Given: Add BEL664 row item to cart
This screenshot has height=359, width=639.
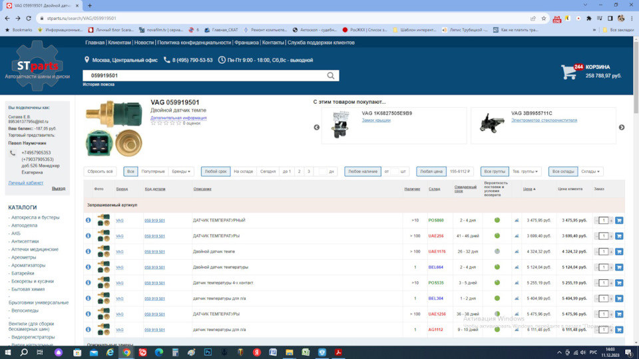Looking at the screenshot, I should coord(618,267).
